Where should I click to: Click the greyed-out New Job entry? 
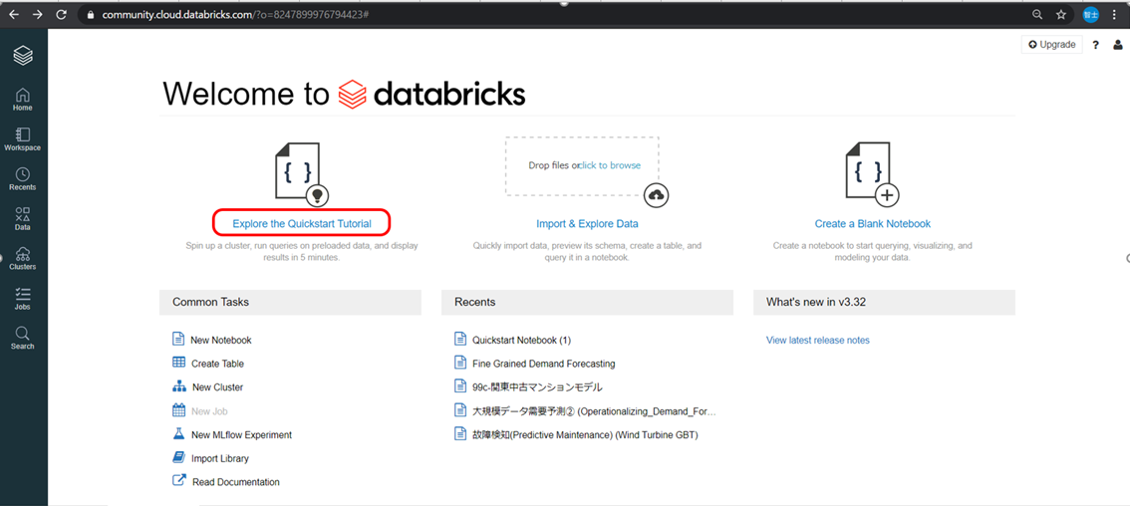210,411
